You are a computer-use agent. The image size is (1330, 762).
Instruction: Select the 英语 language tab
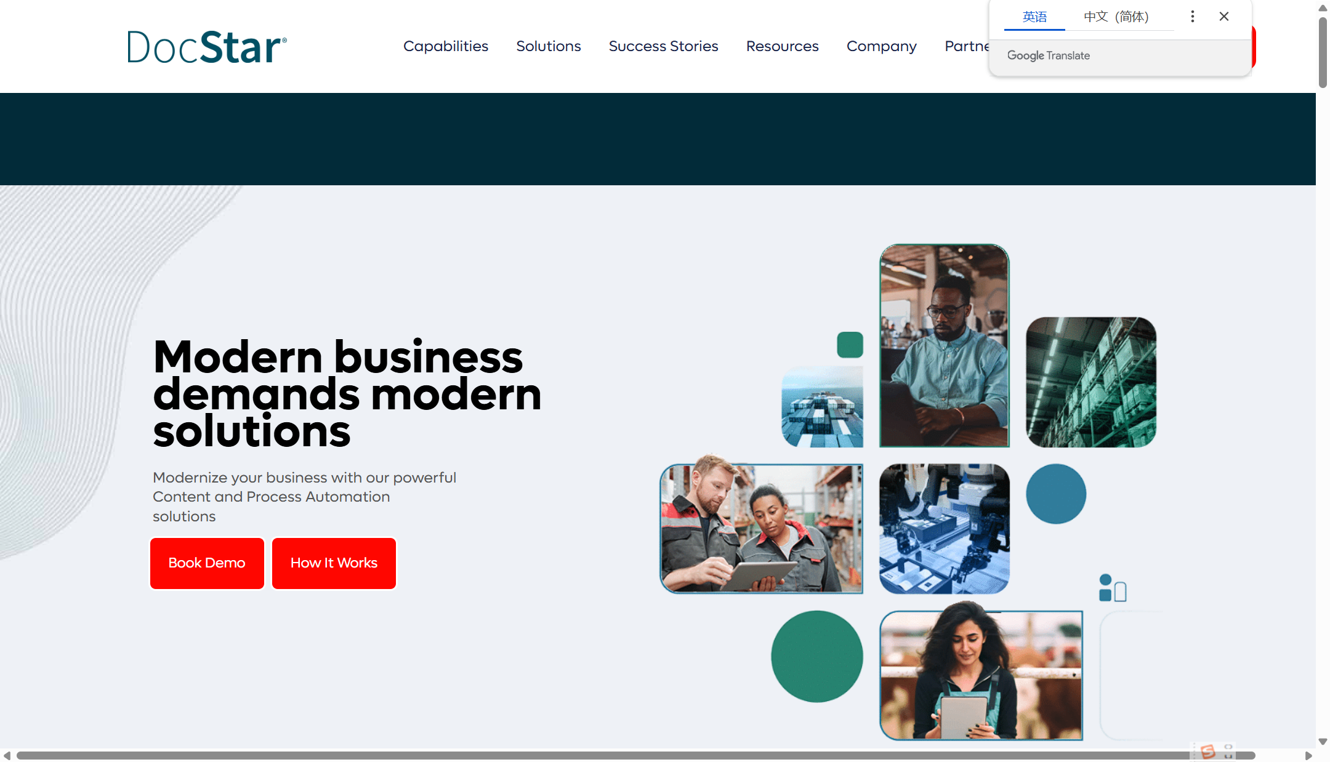(x=1034, y=17)
